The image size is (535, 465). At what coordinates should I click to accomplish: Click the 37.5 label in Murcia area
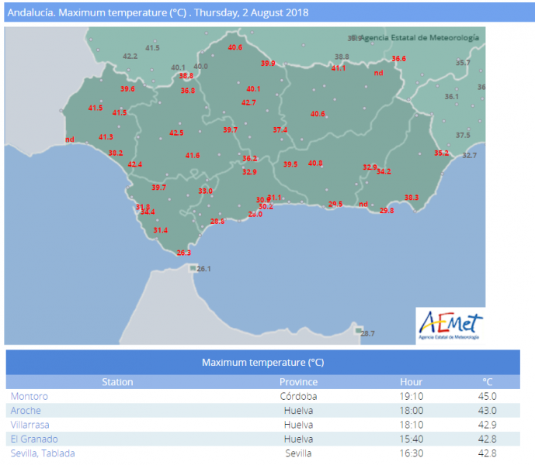463,136
